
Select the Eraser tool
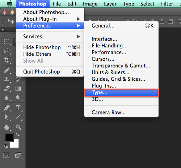7,88
